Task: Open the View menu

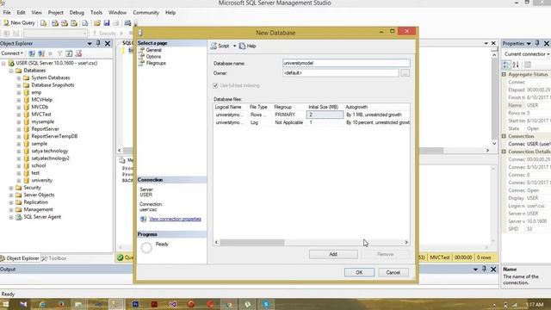Action: point(36,13)
